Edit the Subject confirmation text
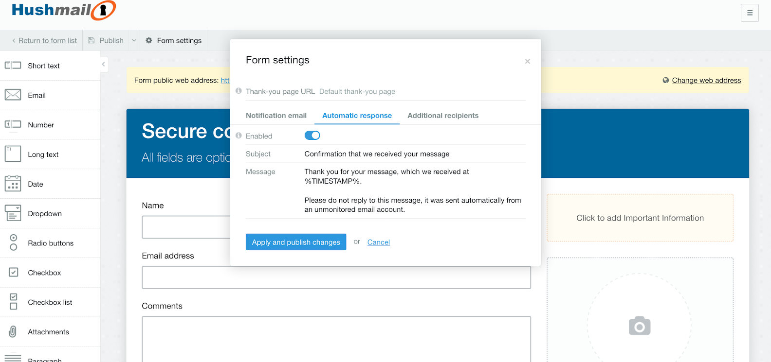This screenshot has width=771, height=362. click(377, 154)
